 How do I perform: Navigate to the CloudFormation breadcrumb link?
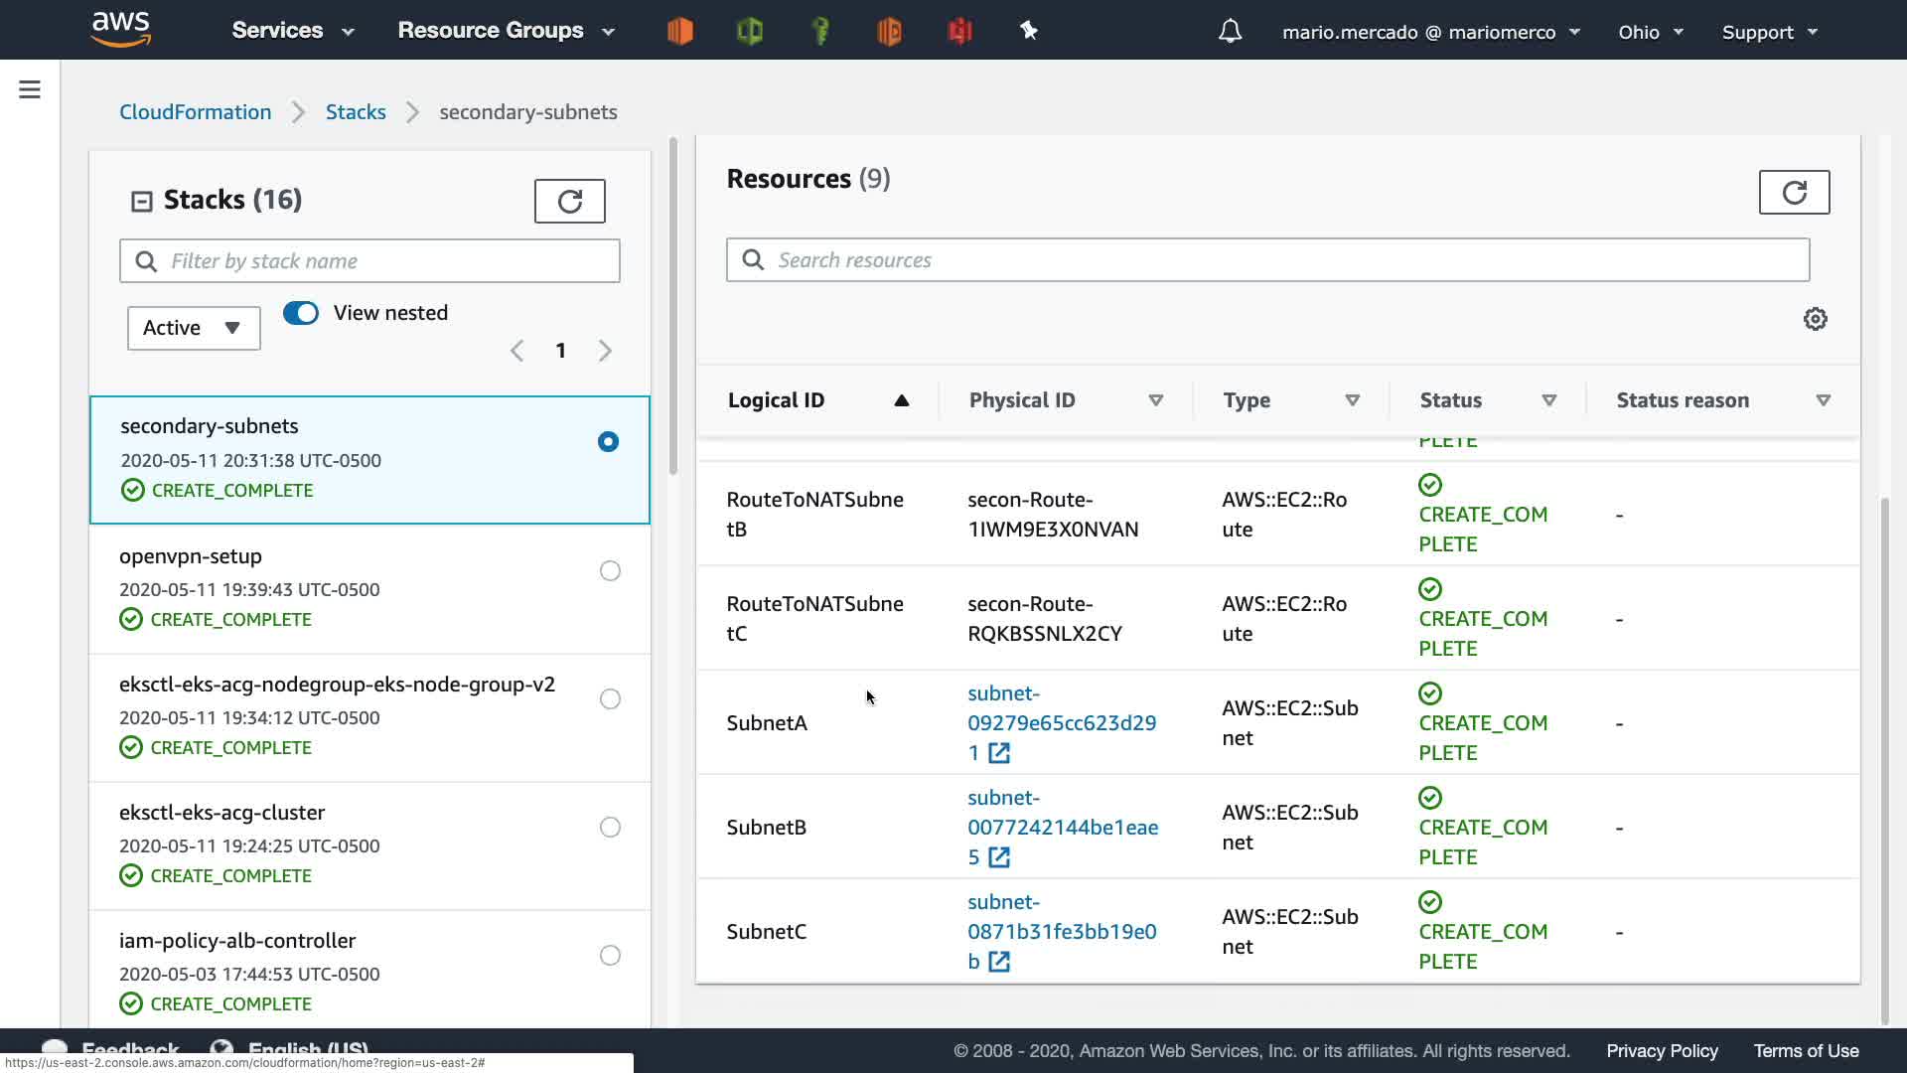(195, 112)
